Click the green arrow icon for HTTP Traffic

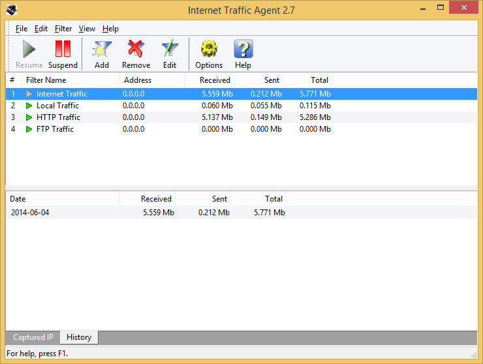29,117
